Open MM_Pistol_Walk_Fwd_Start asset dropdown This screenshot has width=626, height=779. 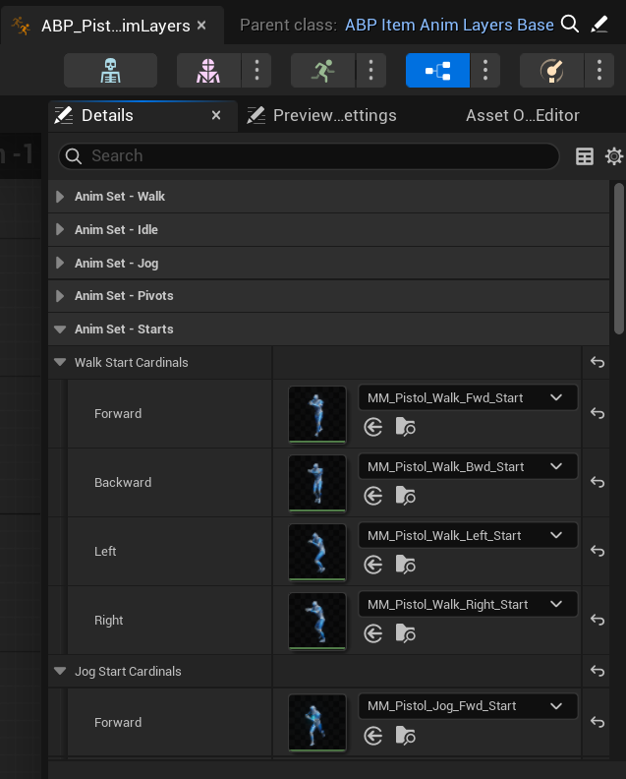(x=468, y=398)
